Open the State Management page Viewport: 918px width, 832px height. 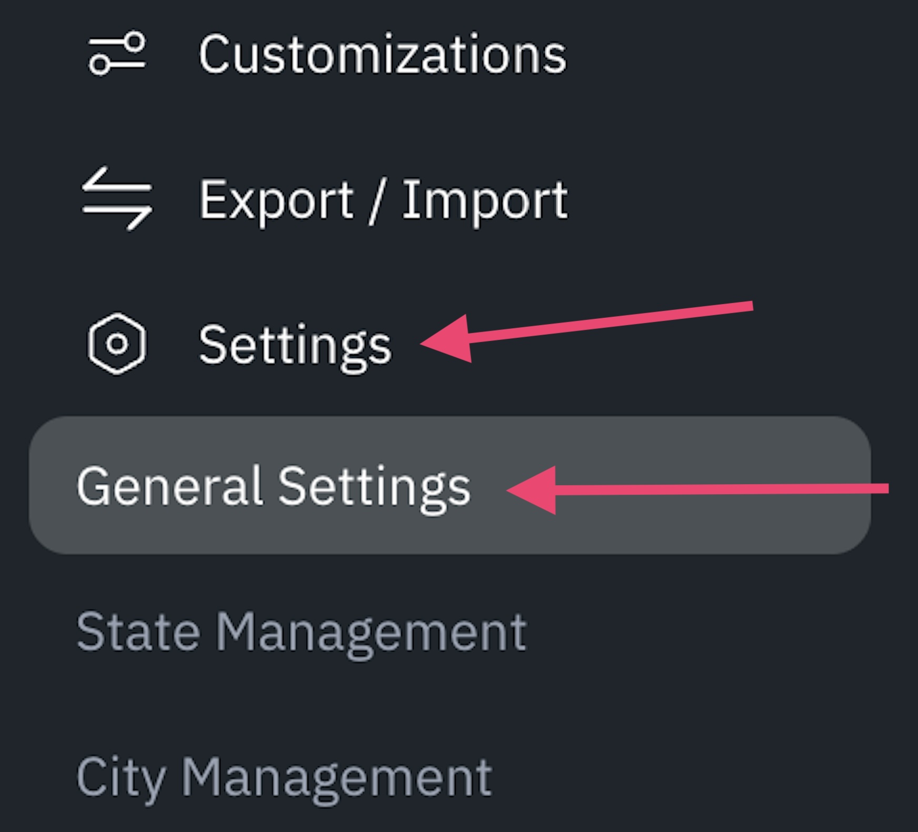pyautogui.click(x=301, y=633)
